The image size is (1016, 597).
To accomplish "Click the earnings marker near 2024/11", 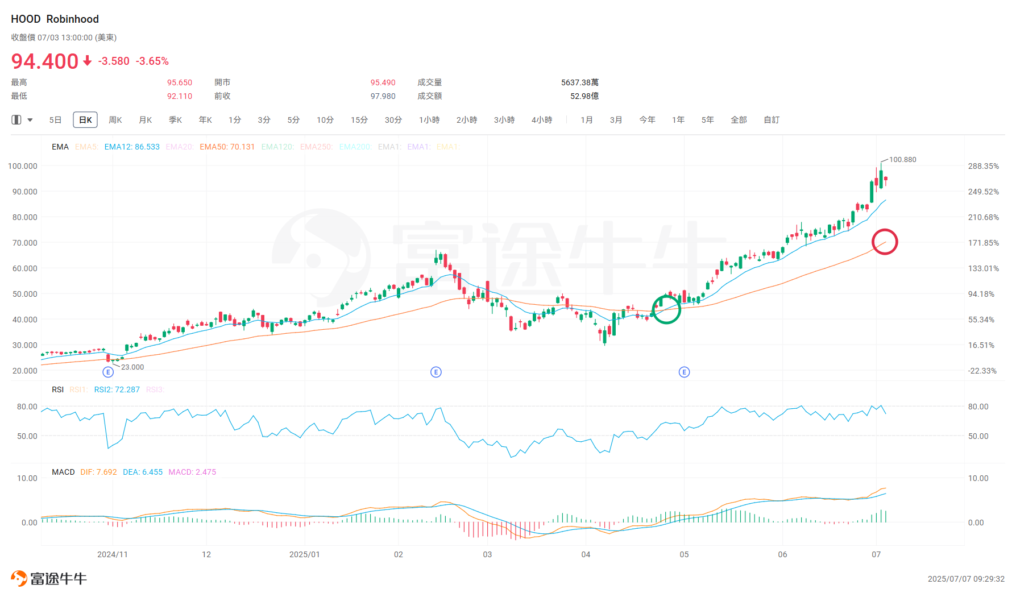I will coord(108,372).
